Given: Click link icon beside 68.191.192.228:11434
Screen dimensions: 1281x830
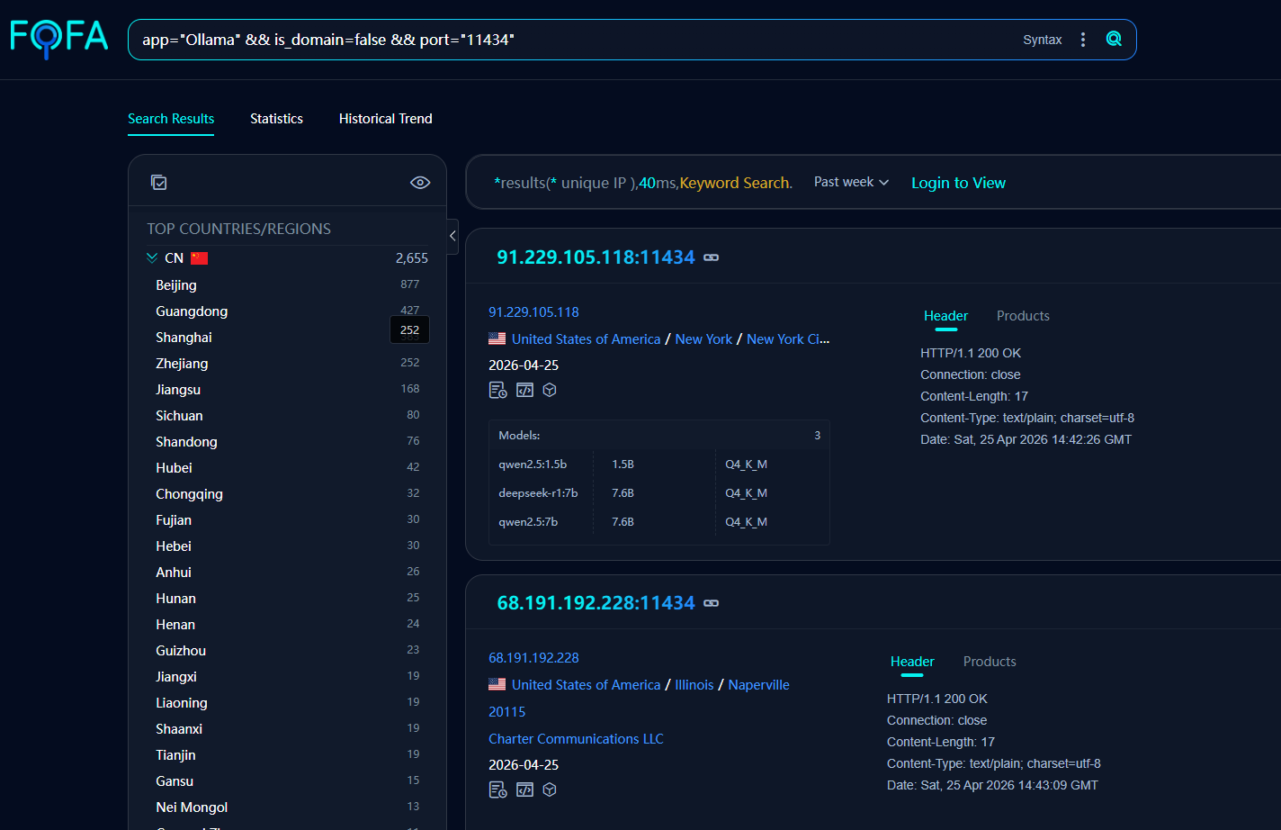Looking at the screenshot, I should tap(712, 603).
